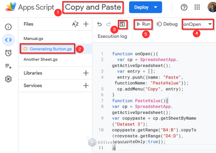Viewport: 216px width, 153px height.
Task: Open Project Settings gear icon
Action: (8, 79)
